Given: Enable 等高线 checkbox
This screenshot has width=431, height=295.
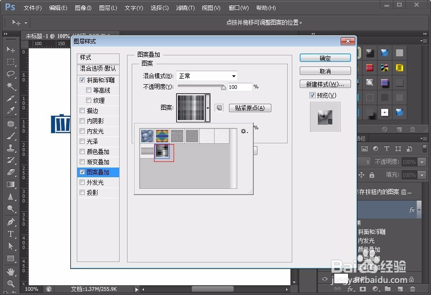Looking at the screenshot, I should pos(88,90).
